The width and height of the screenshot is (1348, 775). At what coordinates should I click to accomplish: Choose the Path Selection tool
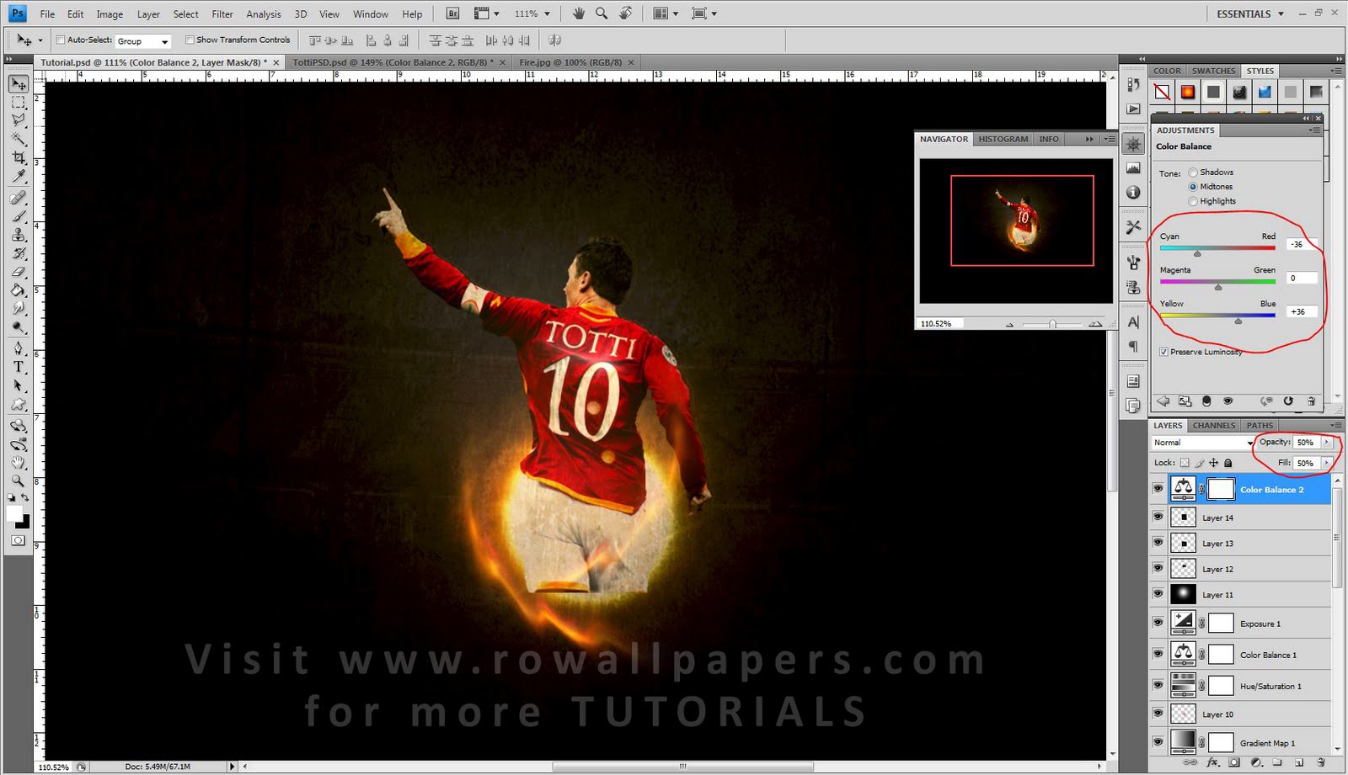pyautogui.click(x=19, y=385)
